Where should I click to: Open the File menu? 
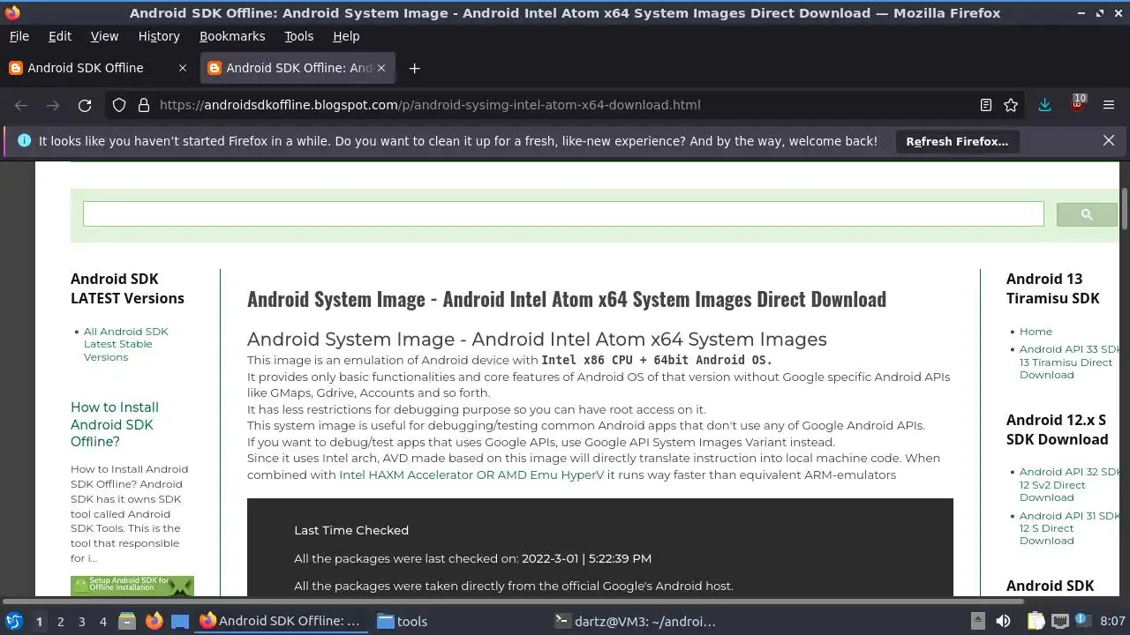pyautogui.click(x=19, y=36)
